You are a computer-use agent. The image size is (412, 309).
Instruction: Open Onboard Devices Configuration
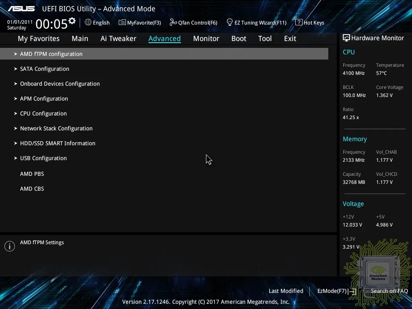coord(60,84)
